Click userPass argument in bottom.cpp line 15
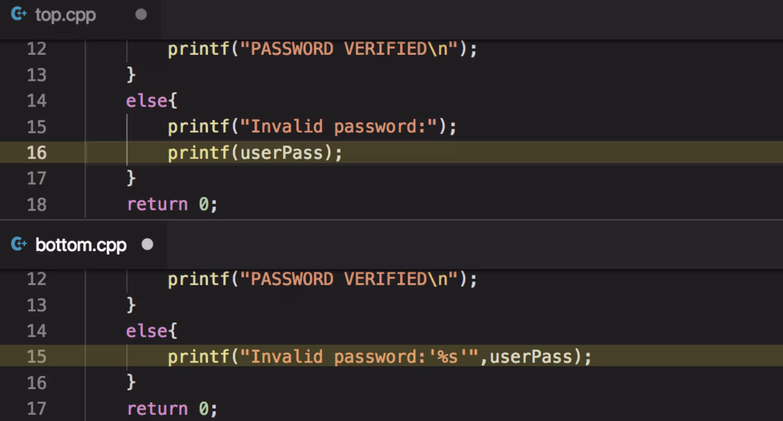This screenshot has height=421, width=783. [x=531, y=356]
